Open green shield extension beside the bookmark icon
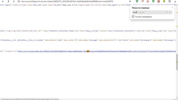The width and height of the screenshot is (178, 100). pyautogui.click(x=137, y=1)
